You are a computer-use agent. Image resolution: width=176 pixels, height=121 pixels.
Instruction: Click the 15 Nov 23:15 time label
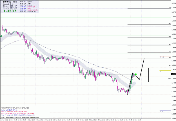click(x=110, y=120)
